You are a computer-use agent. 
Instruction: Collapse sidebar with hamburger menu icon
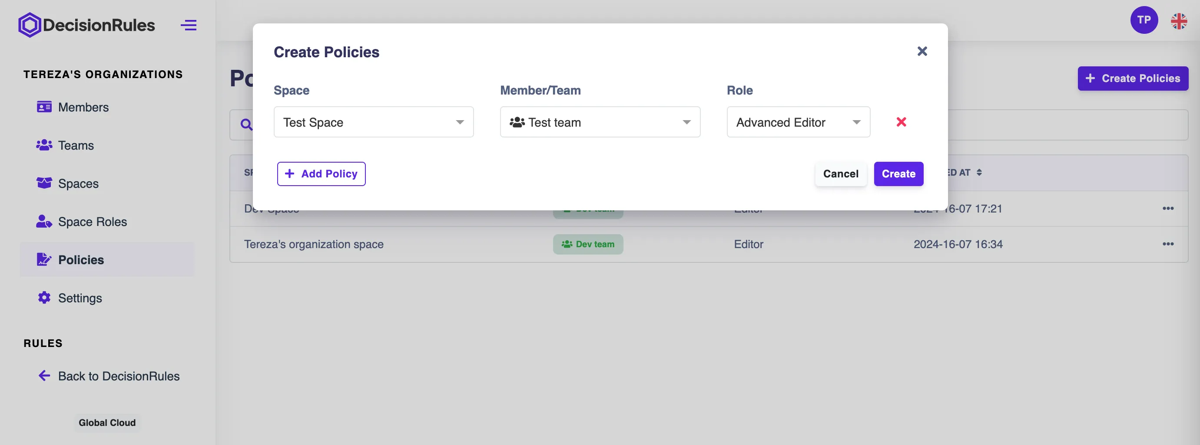tap(189, 25)
